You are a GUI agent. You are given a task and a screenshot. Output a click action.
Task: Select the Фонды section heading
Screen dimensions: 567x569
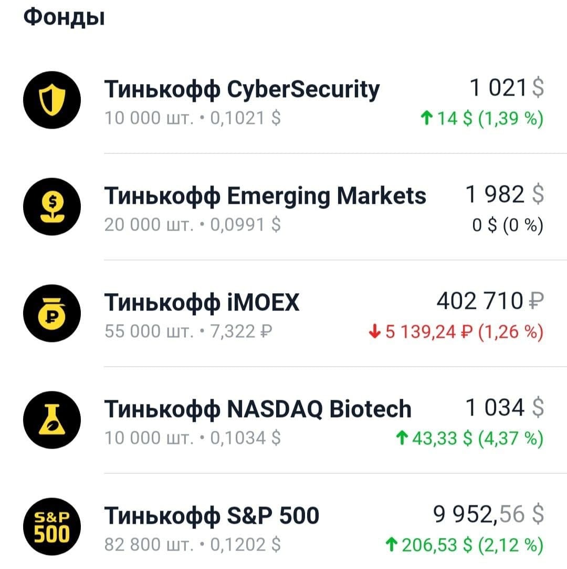click(x=64, y=17)
